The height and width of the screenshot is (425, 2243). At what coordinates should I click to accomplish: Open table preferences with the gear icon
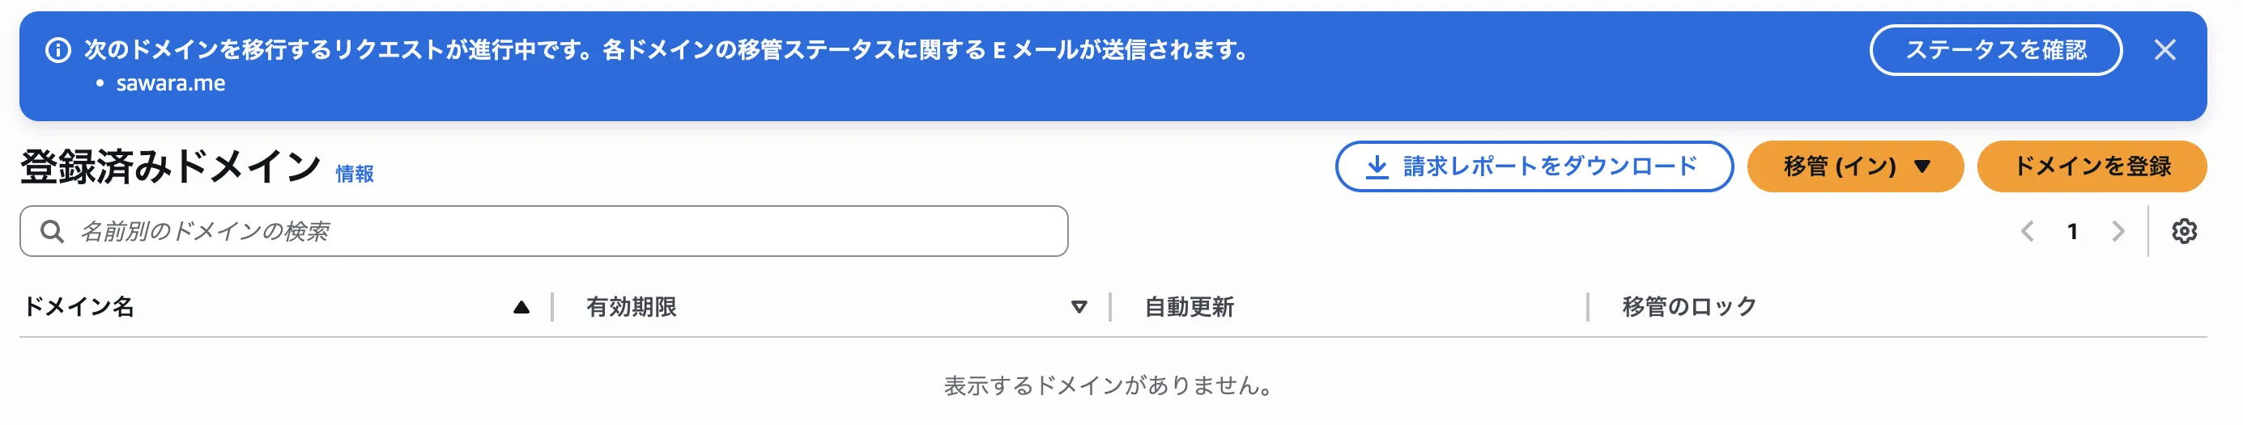coord(2184,231)
